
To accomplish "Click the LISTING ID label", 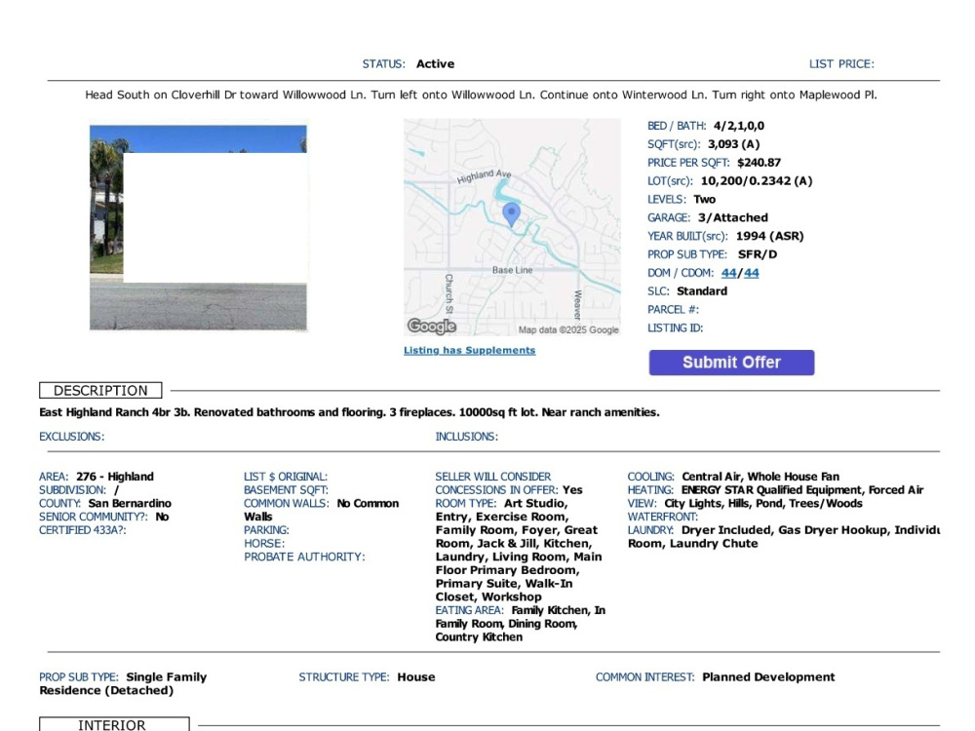I will tap(676, 327).
